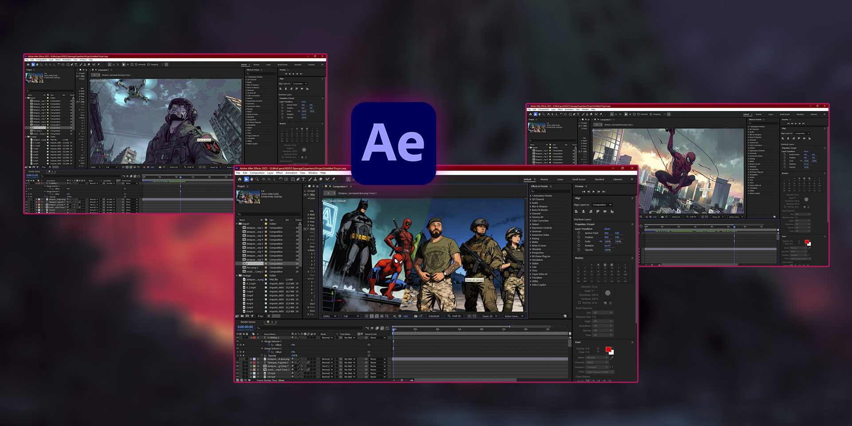
Task: Click the delete trash icon in Project panel
Action: click(269, 316)
